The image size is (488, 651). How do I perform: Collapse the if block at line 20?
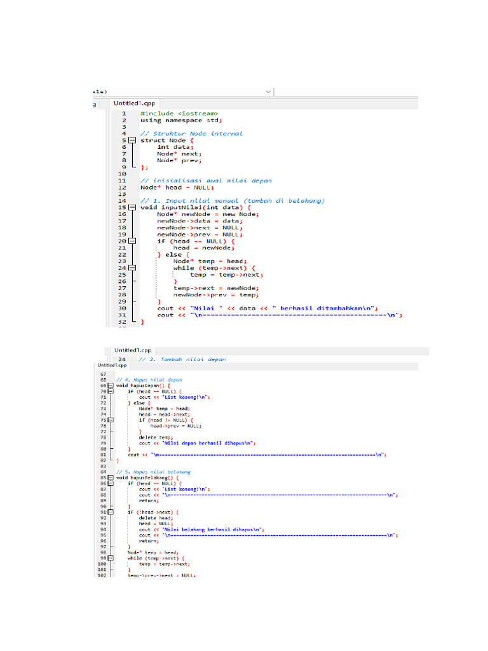(132, 241)
